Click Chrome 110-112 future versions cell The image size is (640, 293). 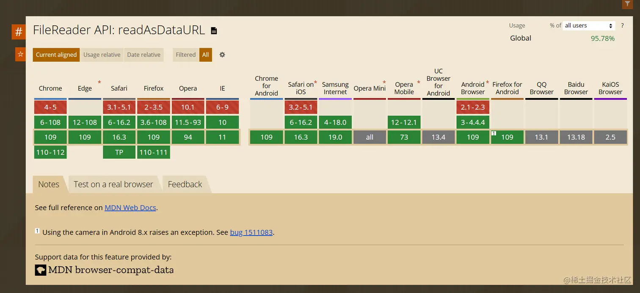[x=50, y=152]
